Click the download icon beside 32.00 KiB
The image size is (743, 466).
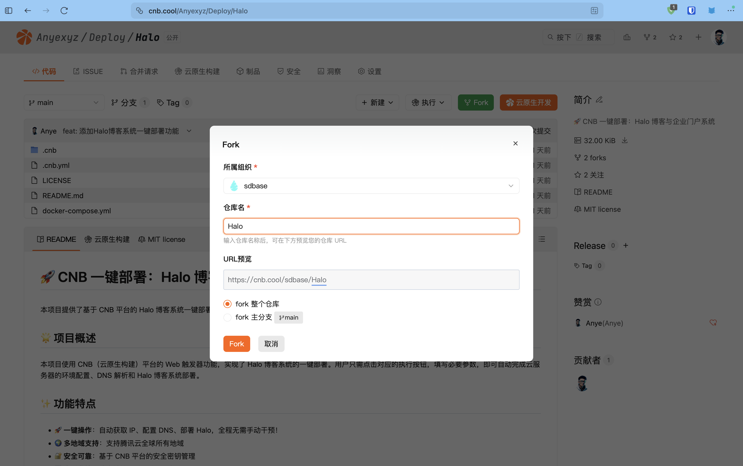(625, 141)
